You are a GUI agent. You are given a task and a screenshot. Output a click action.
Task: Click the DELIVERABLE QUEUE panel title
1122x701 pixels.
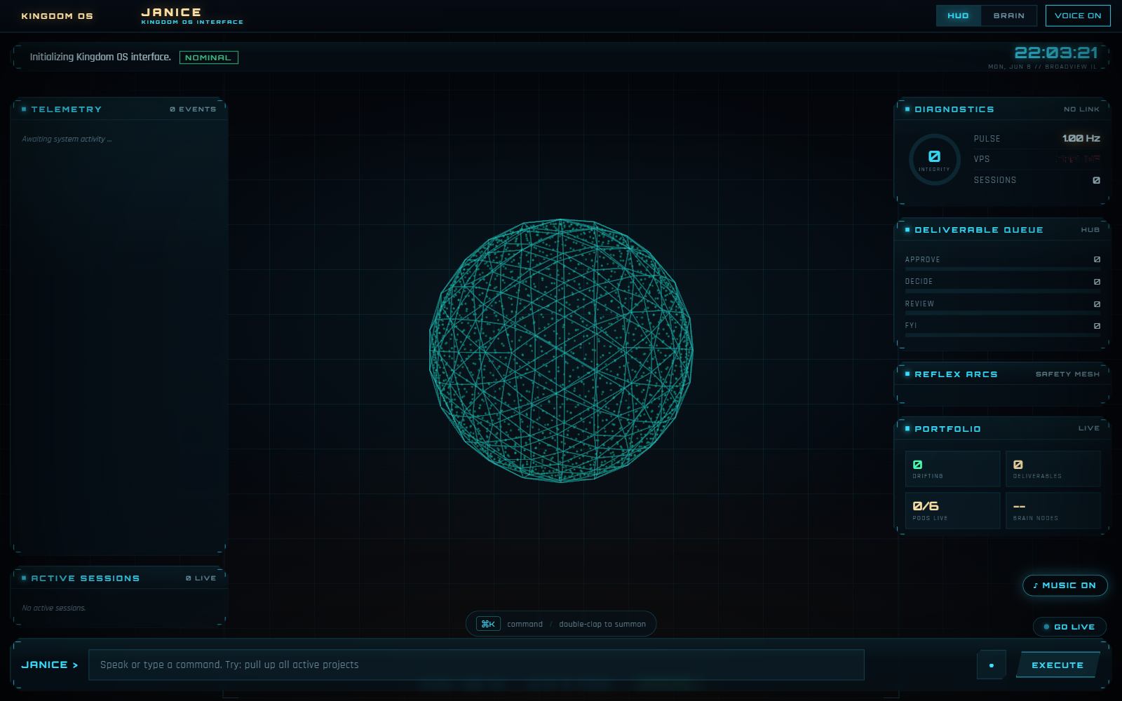pyautogui.click(x=979, y=230)
